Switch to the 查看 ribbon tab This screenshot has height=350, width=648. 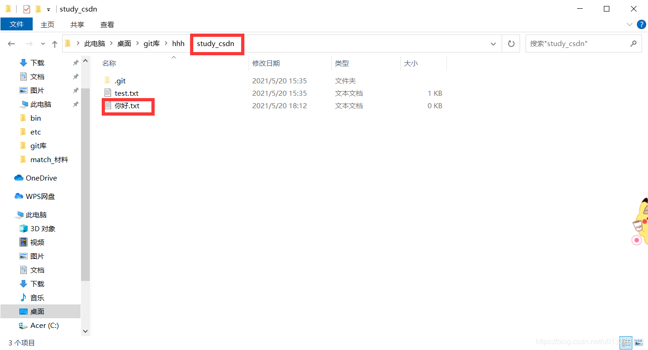[107, 24]
